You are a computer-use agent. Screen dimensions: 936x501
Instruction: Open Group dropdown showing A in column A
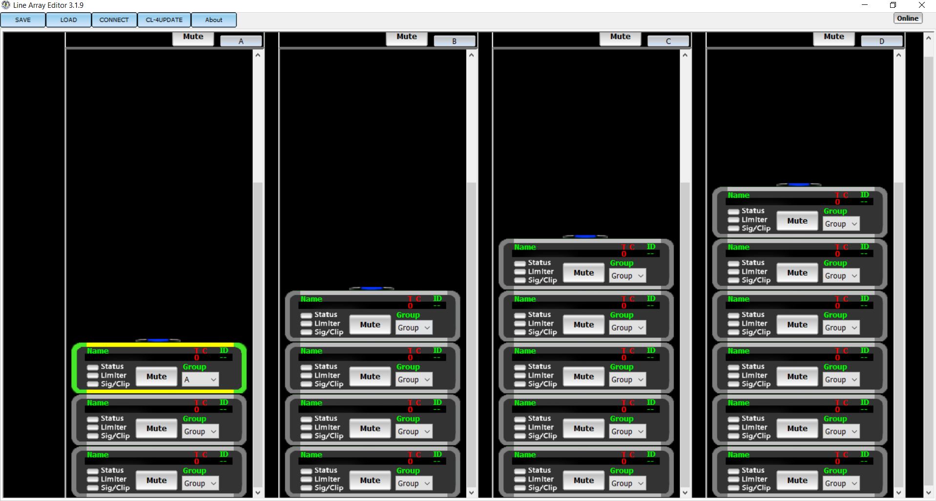pos(200,379)
